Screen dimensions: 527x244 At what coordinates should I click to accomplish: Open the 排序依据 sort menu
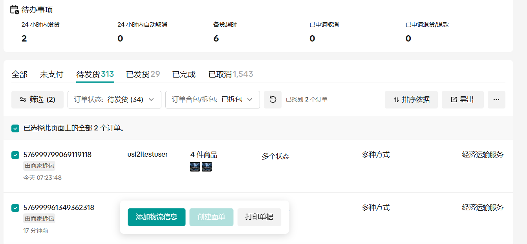click(411, 99)
